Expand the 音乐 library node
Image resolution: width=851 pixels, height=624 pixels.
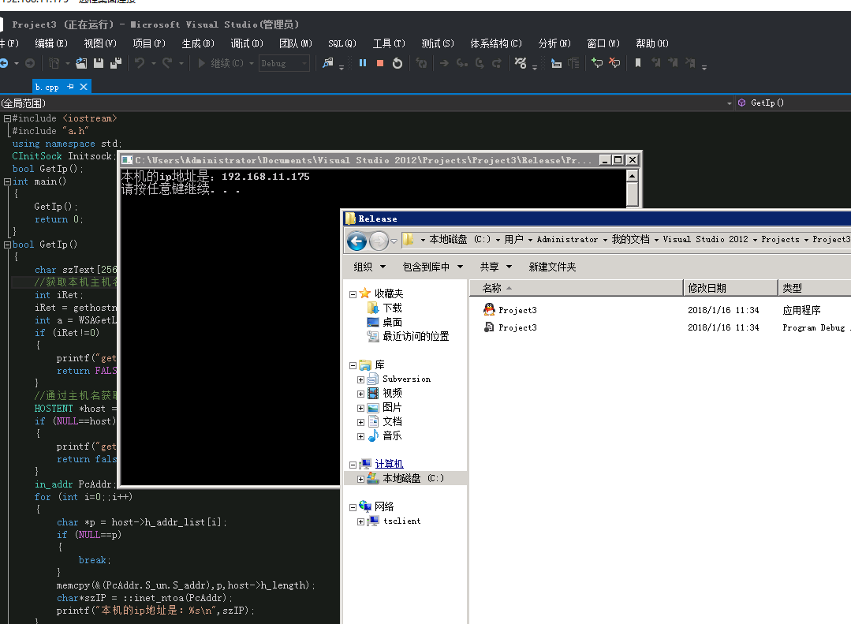361,436
